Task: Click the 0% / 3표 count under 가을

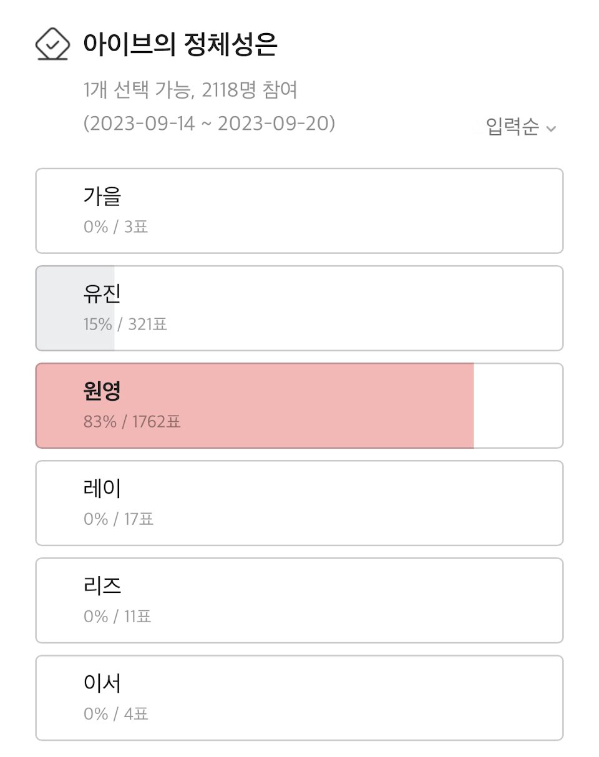Action: coord(115,227)
